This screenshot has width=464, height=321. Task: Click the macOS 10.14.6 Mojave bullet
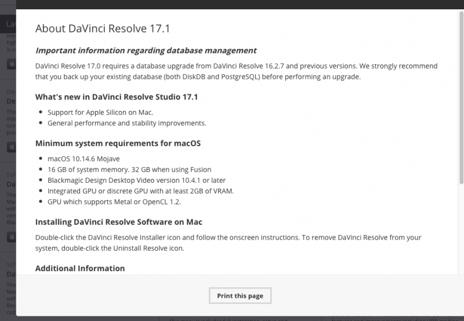(x=84, y=158)
